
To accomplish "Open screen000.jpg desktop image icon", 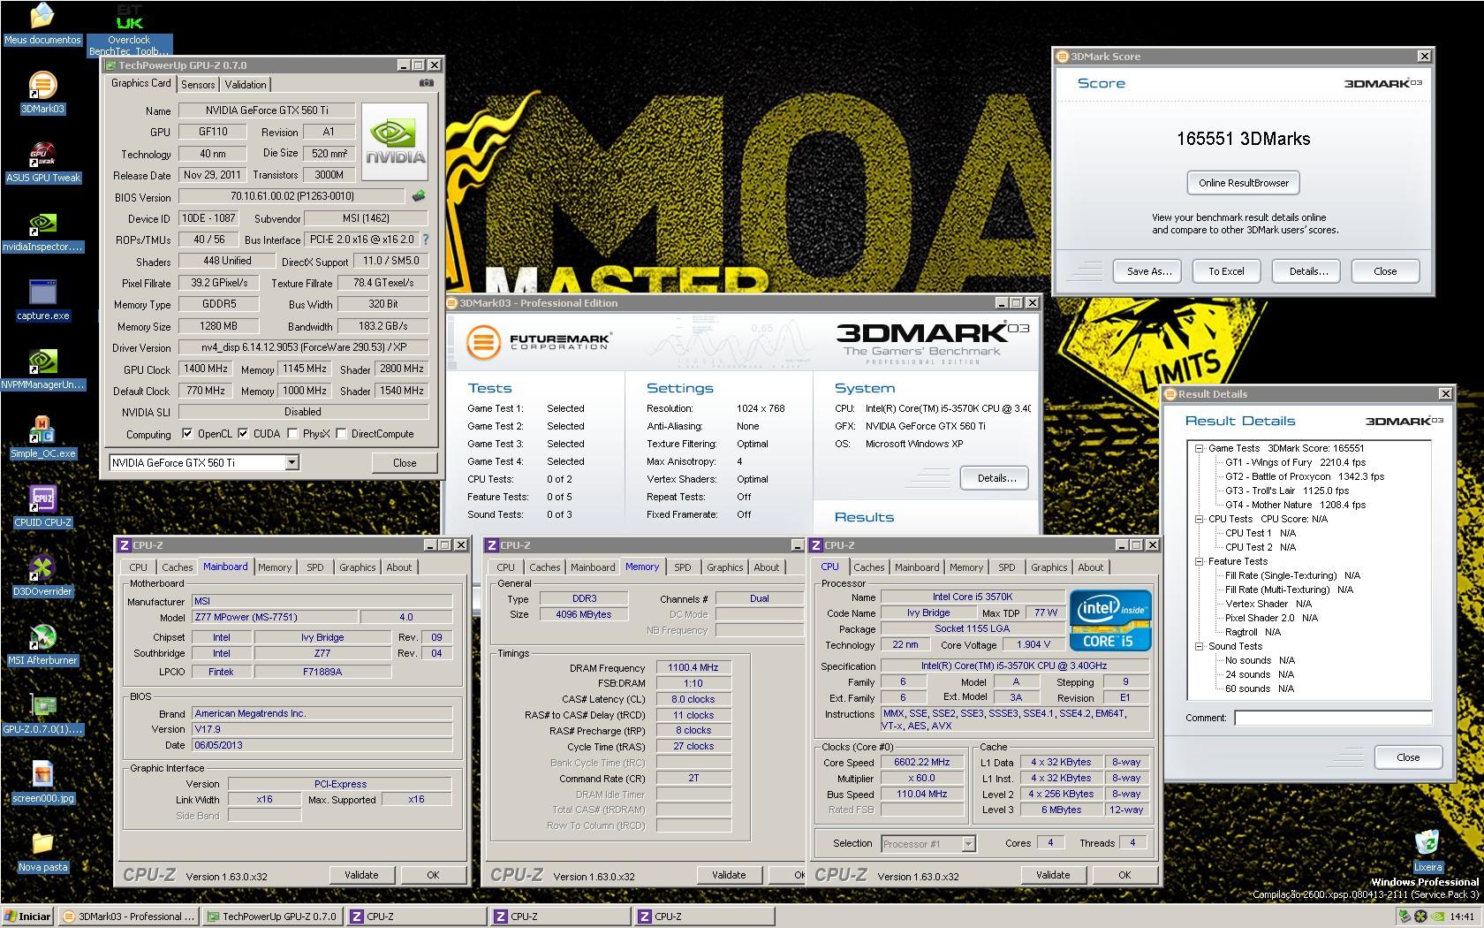I will click(42, 782).
